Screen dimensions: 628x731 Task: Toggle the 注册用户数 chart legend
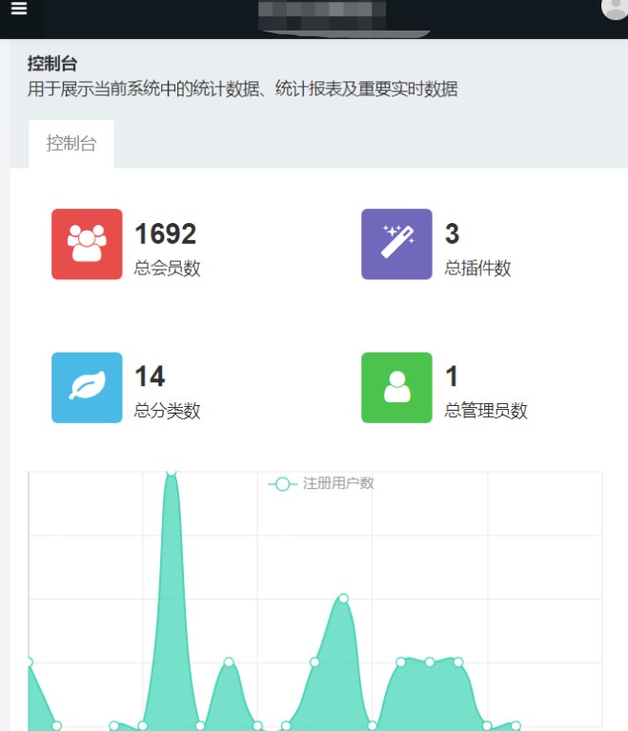click(321, 483)
